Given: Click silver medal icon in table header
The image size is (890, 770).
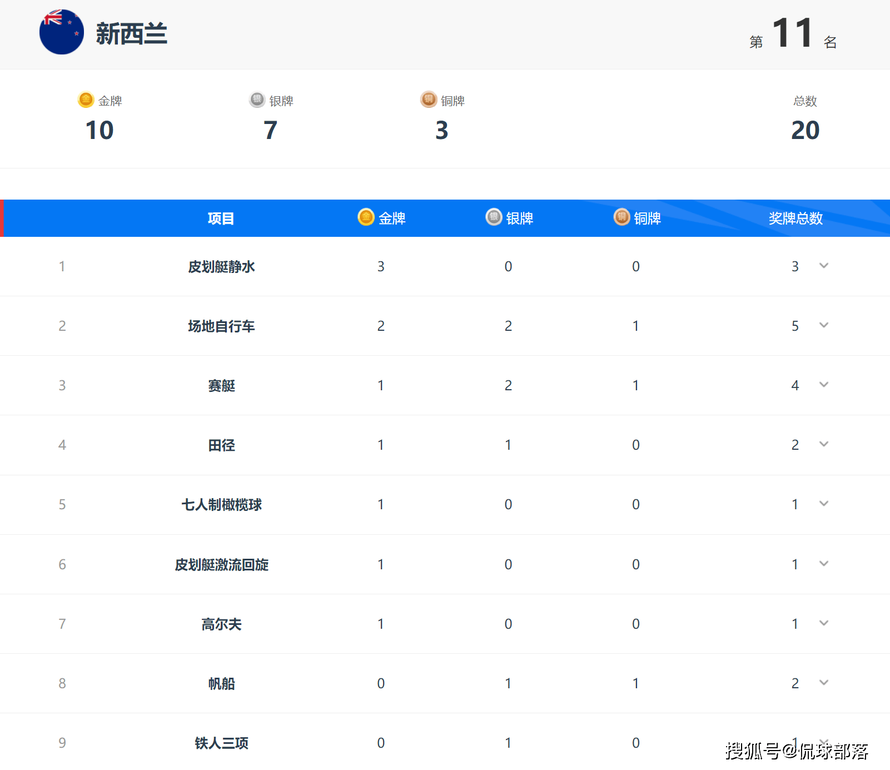Looking at the screenshot, I should click(494, 217).
